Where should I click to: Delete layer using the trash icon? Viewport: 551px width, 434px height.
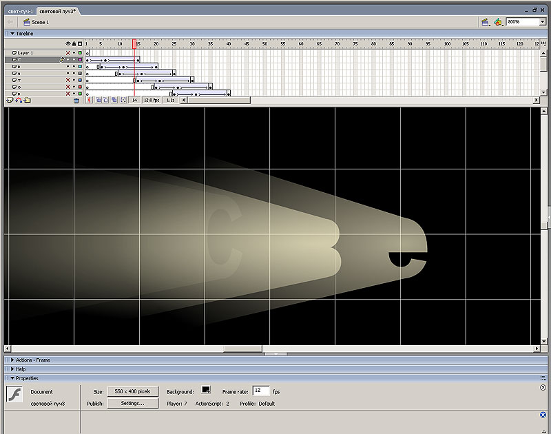[76, 100]
